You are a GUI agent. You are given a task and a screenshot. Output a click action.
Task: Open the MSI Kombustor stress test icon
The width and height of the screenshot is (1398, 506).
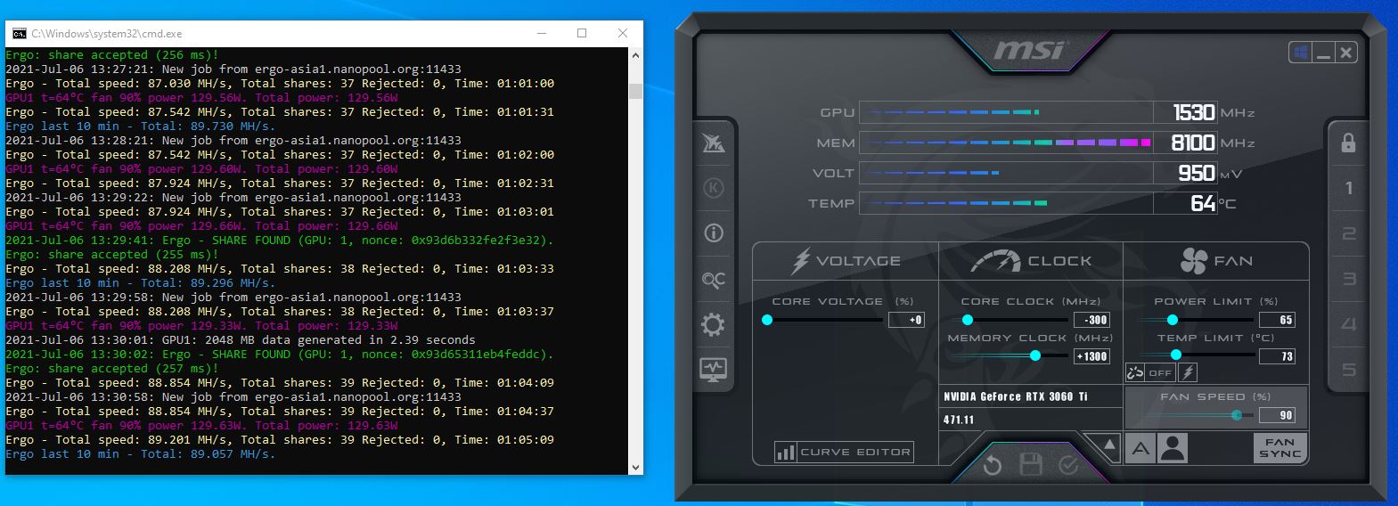tap(714, 188)
